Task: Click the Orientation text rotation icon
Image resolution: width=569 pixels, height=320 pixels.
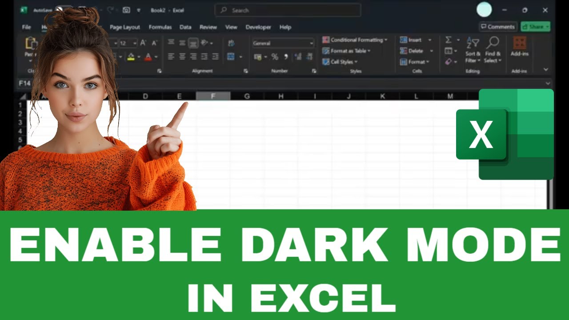Action: coord(204,43)
